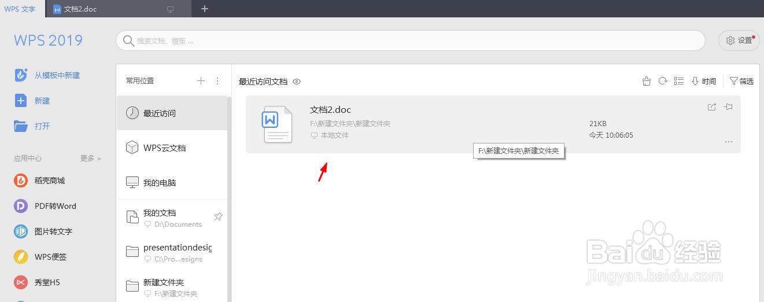
Task: Click the WPS 2019 logo text
Action: click(x=49, y=40)
